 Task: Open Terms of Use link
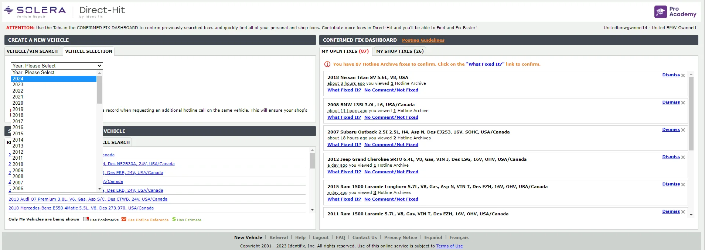coord(449,246)
